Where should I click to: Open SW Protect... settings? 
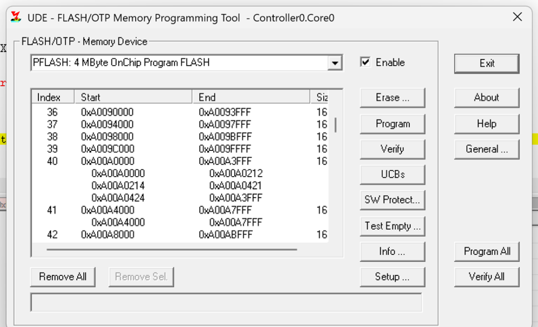[x=392, y=200]
